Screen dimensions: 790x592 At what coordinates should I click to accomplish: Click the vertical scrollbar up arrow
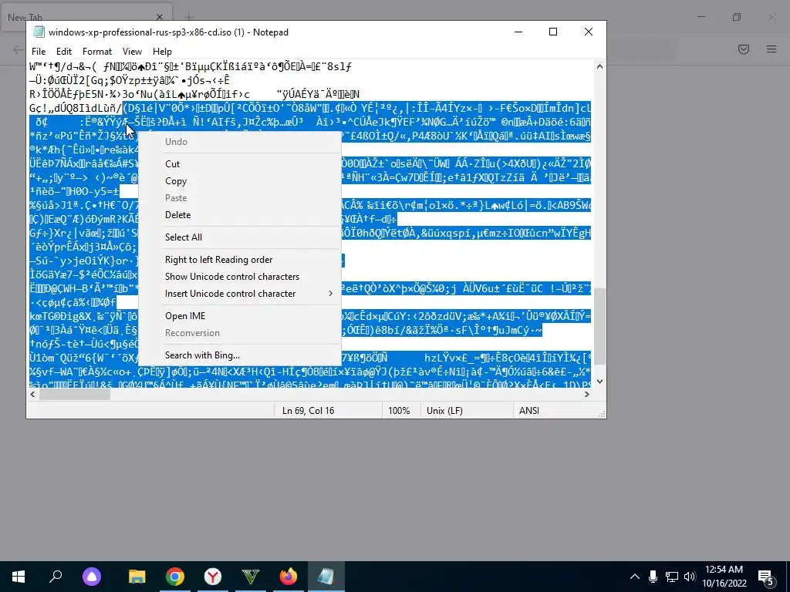click(599, 66)
